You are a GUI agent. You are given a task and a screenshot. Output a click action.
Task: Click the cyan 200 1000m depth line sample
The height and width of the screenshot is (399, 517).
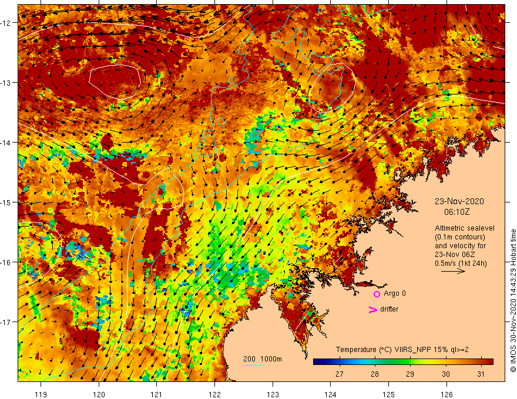tap(253, 365)
